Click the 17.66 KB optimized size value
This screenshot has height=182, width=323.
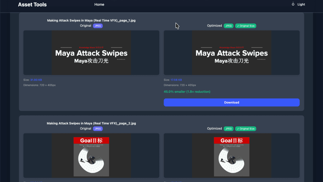tap(176, 80)
